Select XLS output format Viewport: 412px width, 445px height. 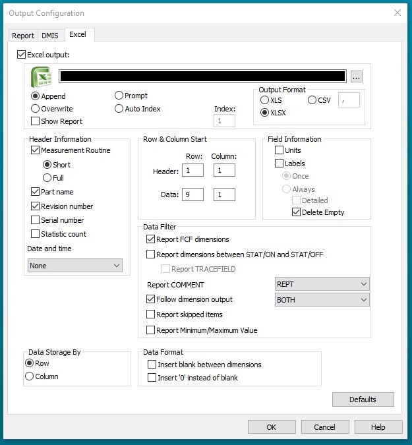tap(264, 100)
